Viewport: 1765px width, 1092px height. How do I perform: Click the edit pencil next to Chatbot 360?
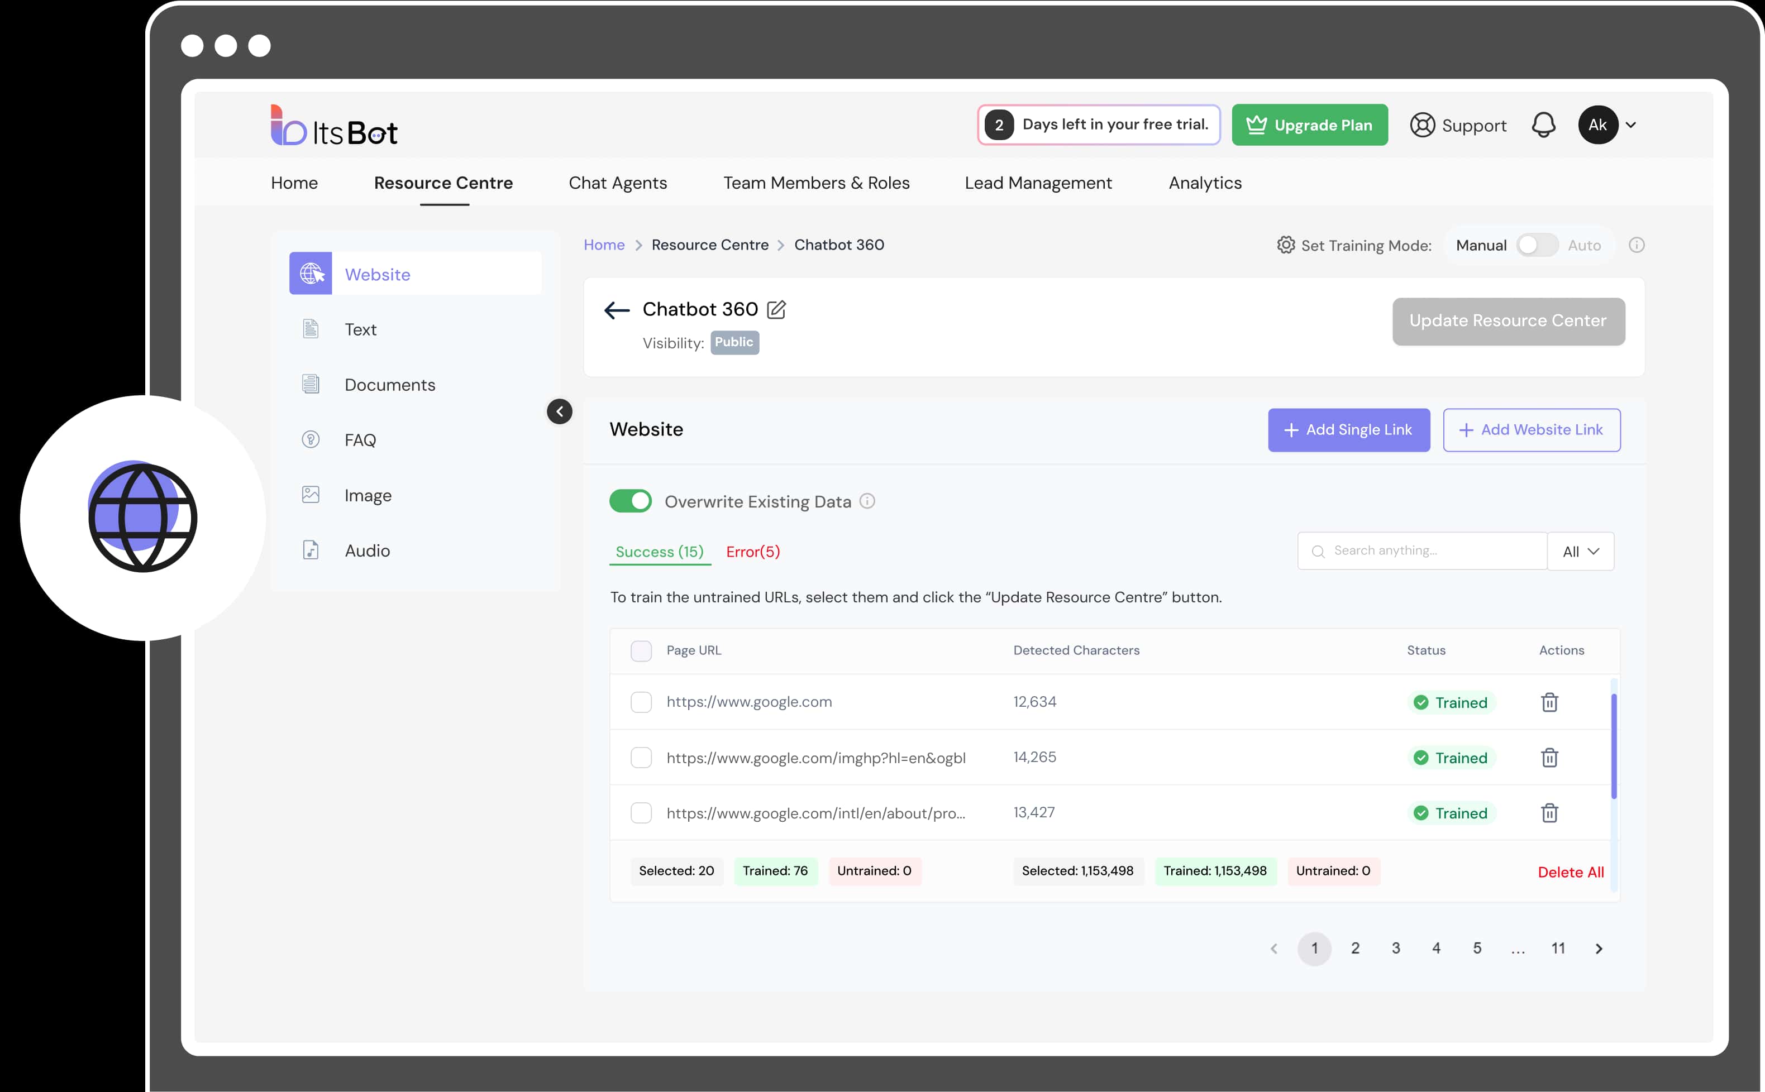click(776, 310)
